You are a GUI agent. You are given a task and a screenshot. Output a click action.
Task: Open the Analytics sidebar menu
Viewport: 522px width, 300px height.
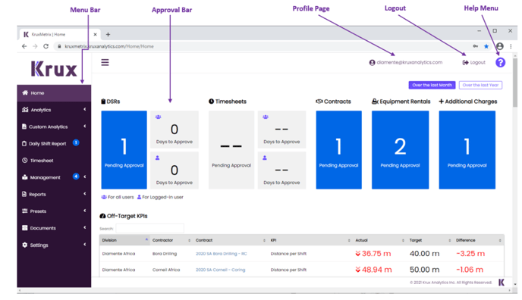(54, 110)
